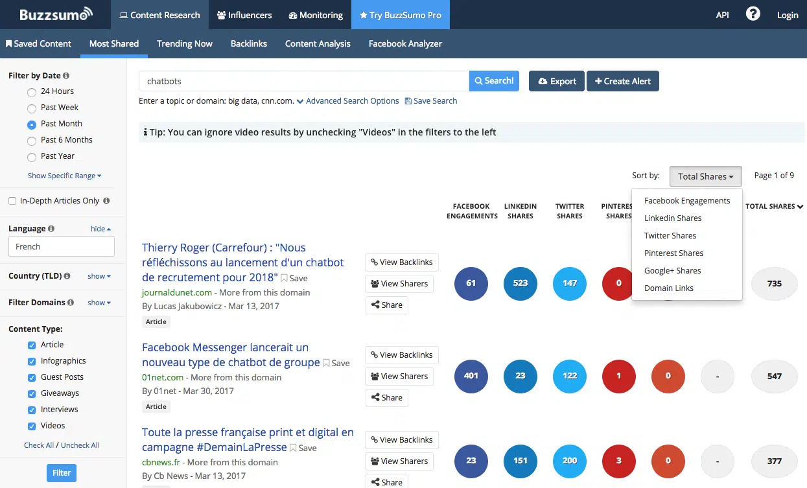Choose Twitter Shares in sort menu
The image size is (807, 488).
click(x=670, y=236)
